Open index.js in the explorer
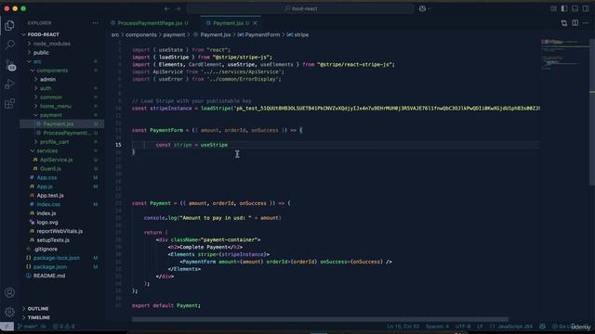Image resolution: width=595 pixels, height=334 pixels. click(x=46, y=213)
